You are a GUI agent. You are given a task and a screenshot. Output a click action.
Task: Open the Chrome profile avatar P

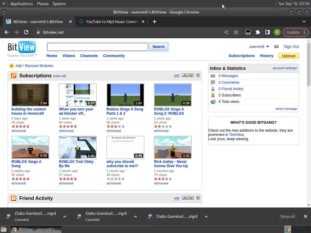[277, 32]
